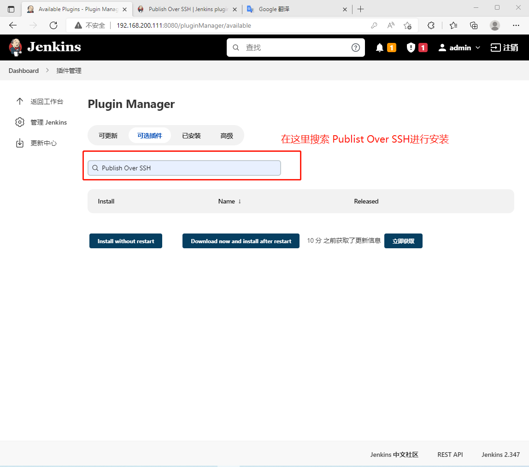Click the Install column header
The width and height of the screenshot is (529, 467).
pos(106,201)
